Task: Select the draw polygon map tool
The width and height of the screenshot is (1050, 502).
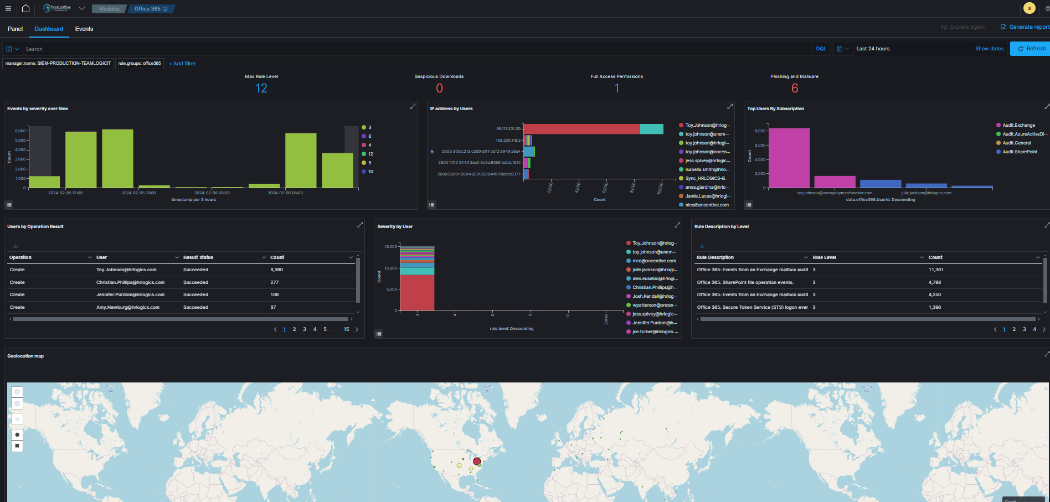Action: click(x=17, y=434)
